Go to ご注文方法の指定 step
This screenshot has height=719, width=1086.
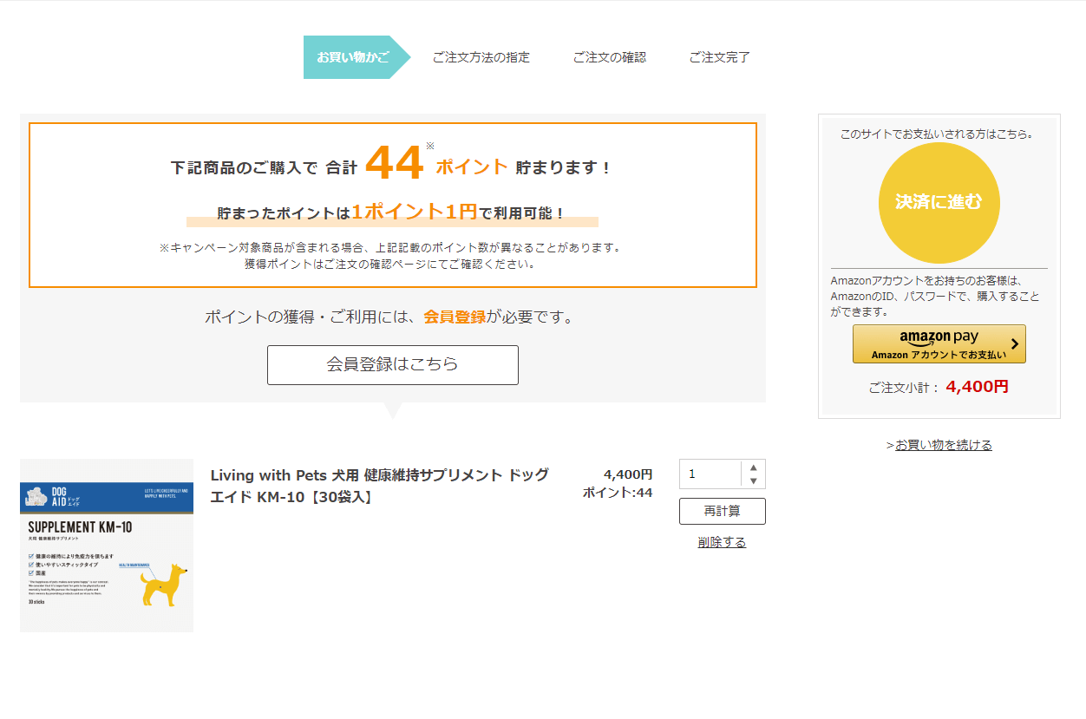481,57
